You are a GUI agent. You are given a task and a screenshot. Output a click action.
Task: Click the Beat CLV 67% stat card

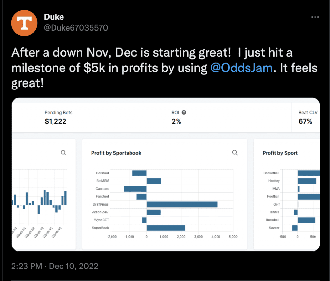(x=306, y=117)
